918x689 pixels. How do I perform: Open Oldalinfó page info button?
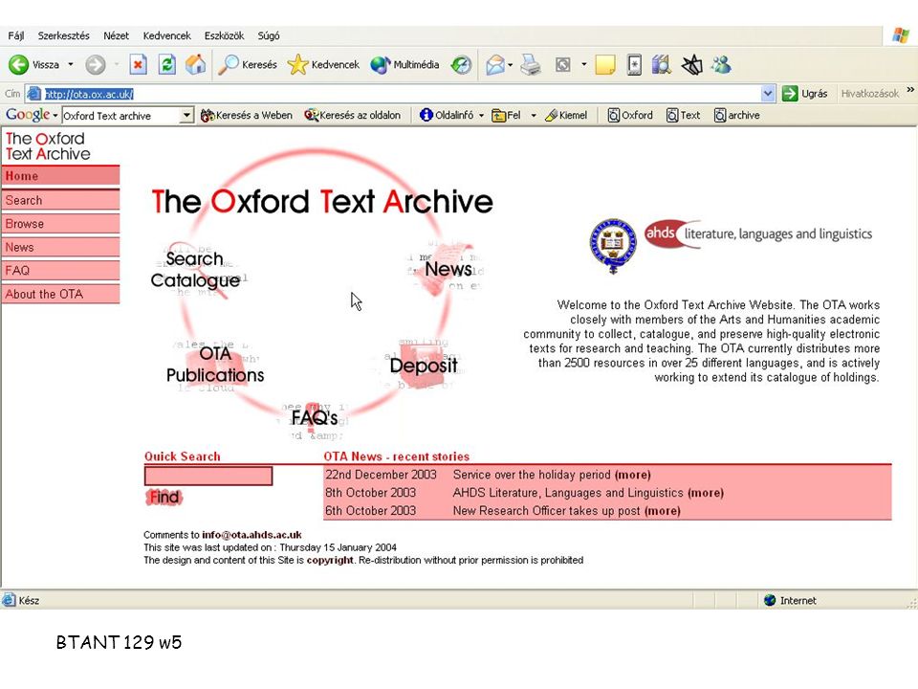[447, 116]
